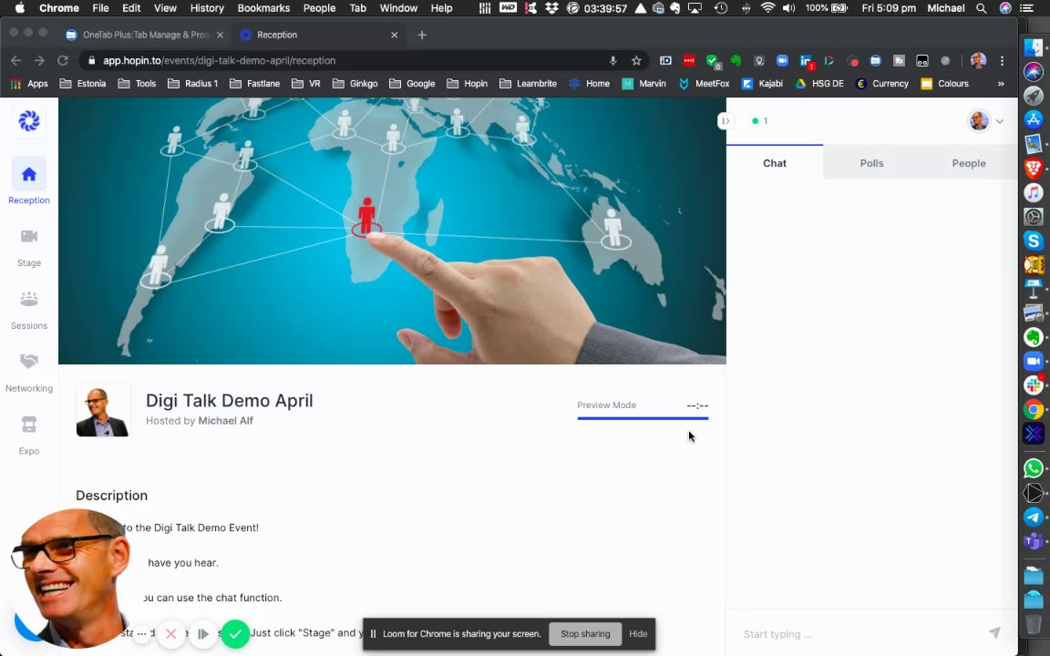Collapse the right chat sidebar panel
The image size is (1050, 656).
[726, 121]
